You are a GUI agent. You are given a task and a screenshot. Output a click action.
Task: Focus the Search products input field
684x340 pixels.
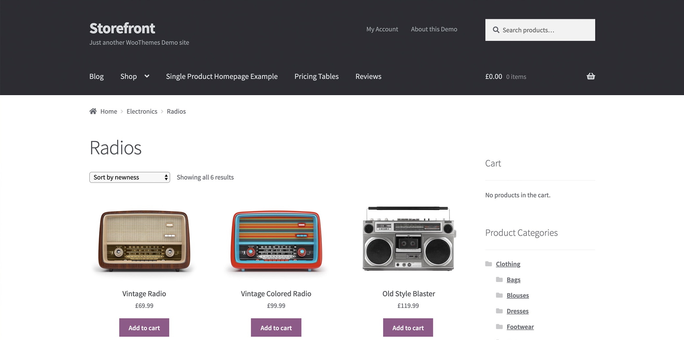pos(545,30)
